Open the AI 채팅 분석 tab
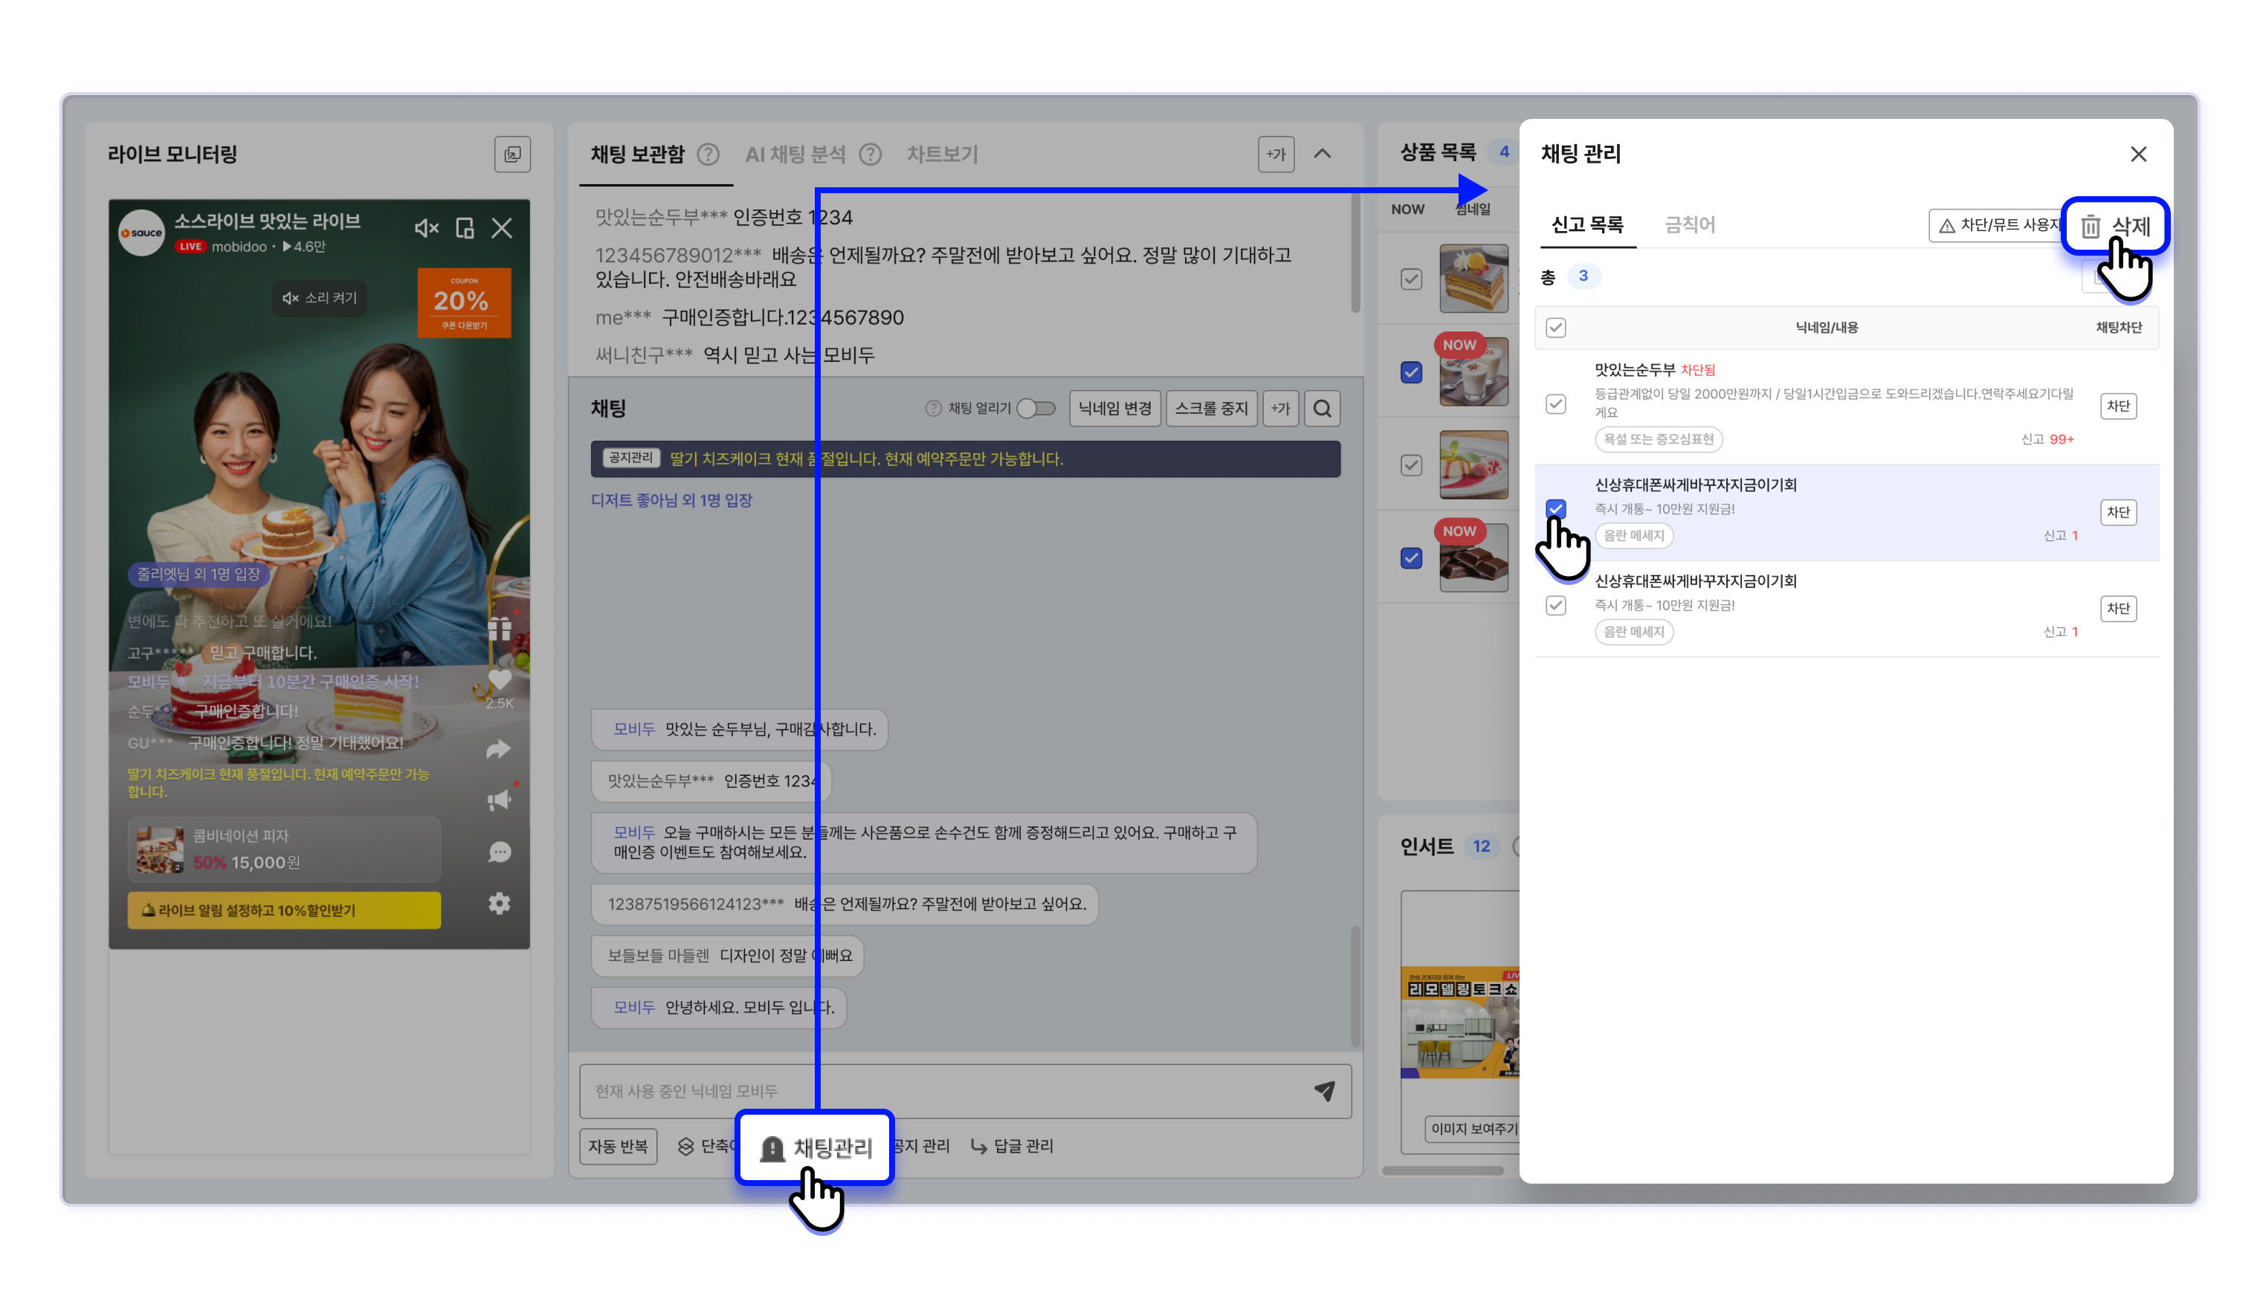The image size is (2260, 1299). point(795,155)
